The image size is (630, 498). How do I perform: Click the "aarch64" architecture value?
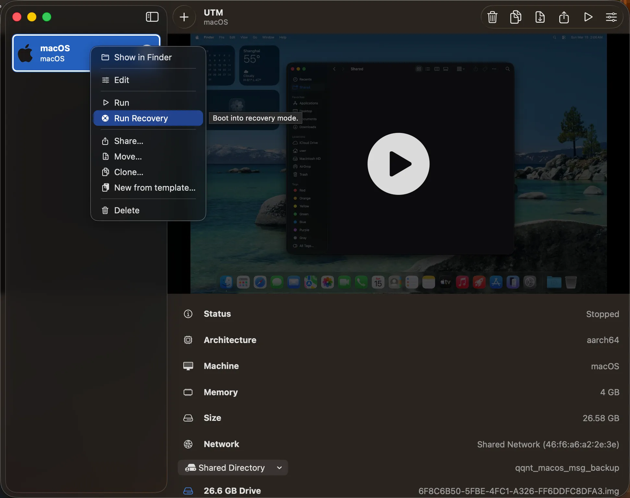tap(603, 340)
